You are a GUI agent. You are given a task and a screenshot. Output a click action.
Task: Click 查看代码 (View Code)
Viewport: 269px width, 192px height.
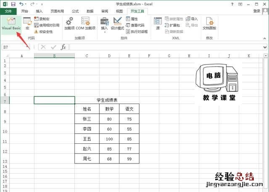point(134,25)
